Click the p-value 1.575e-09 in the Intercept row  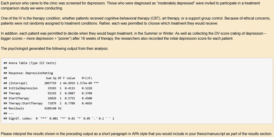pyautogui.click(x=84, y=83)
